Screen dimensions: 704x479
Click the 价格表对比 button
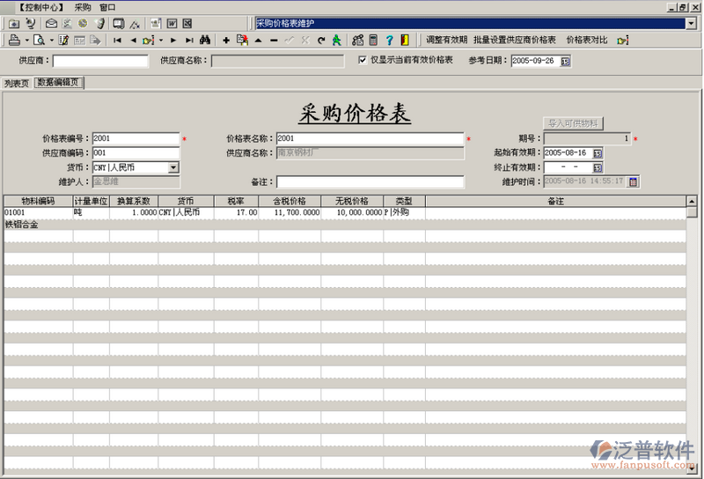[x=586, y=41]
